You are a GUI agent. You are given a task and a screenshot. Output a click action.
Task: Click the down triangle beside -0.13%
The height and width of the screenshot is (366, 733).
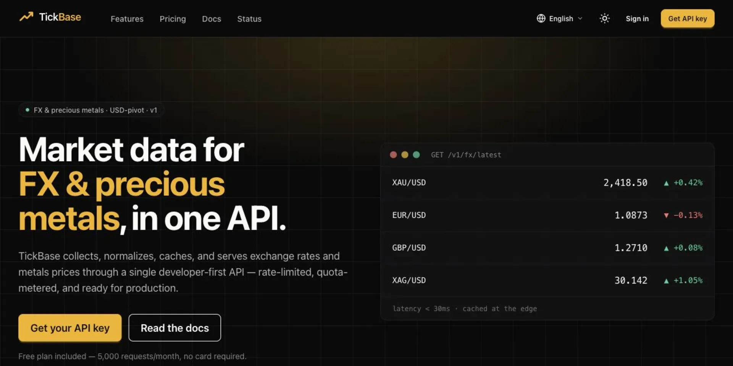(666, 215)
